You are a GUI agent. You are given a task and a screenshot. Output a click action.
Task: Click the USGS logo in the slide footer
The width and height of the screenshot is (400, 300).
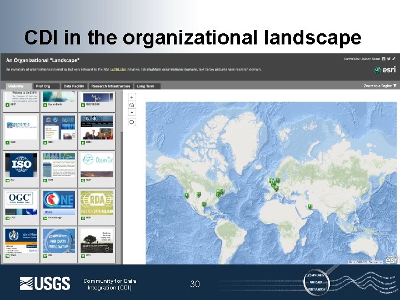45,283
